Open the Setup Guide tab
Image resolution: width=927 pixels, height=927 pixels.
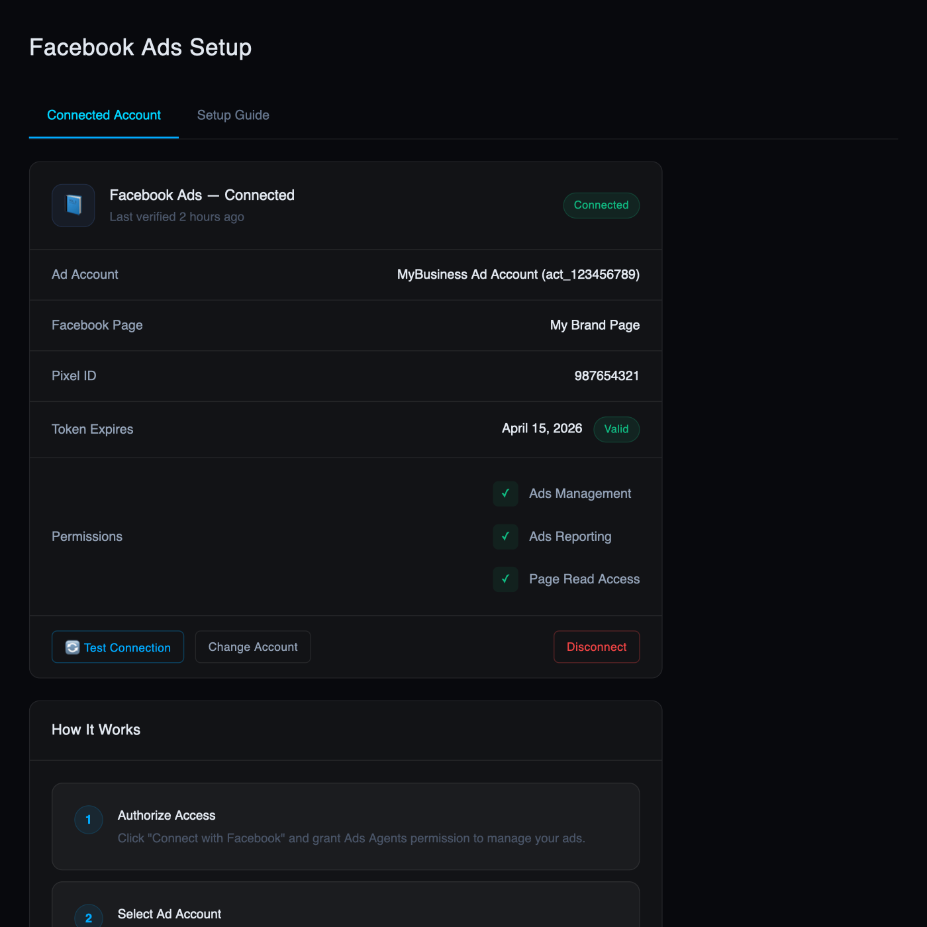coord(233,115)
